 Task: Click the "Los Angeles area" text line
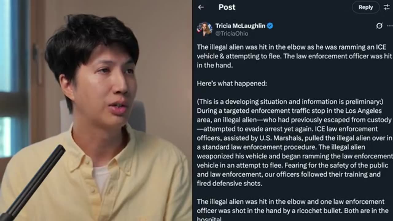pyautogui.click(x=289, y=110)
